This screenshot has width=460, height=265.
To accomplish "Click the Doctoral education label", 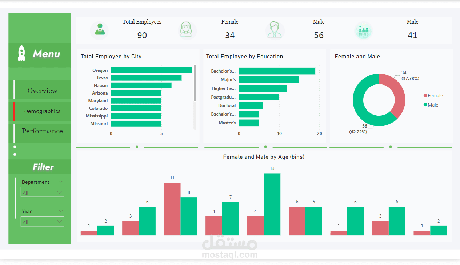I will (x=227, y=105).
